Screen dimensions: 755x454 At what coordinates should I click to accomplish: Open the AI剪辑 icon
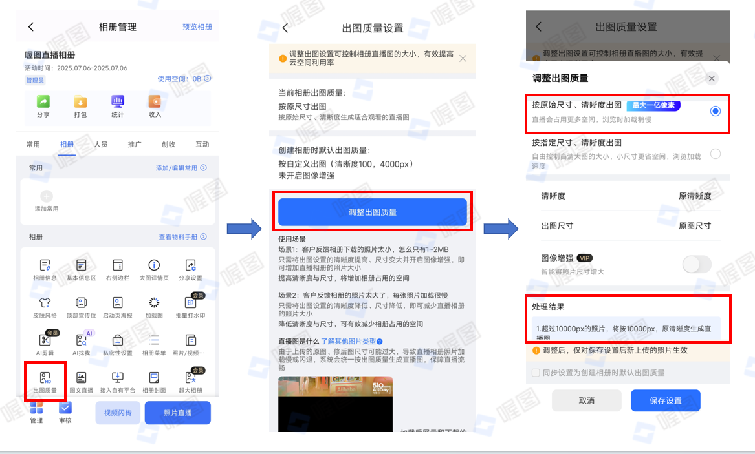coord(45,340)
